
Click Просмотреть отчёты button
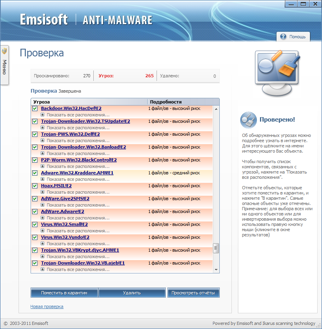(193, 293)
